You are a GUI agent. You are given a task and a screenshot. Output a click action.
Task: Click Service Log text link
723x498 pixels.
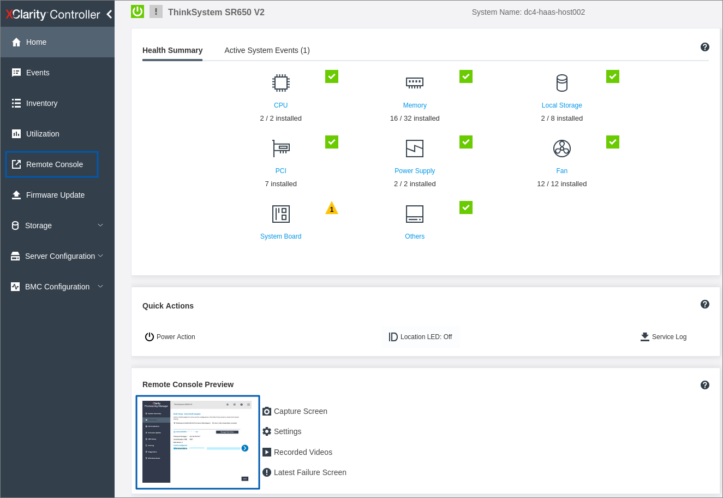click(669, 337)
